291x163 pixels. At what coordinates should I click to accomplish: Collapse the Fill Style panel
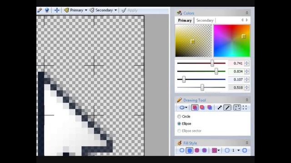pyautogui.click(x=247, y=143)
